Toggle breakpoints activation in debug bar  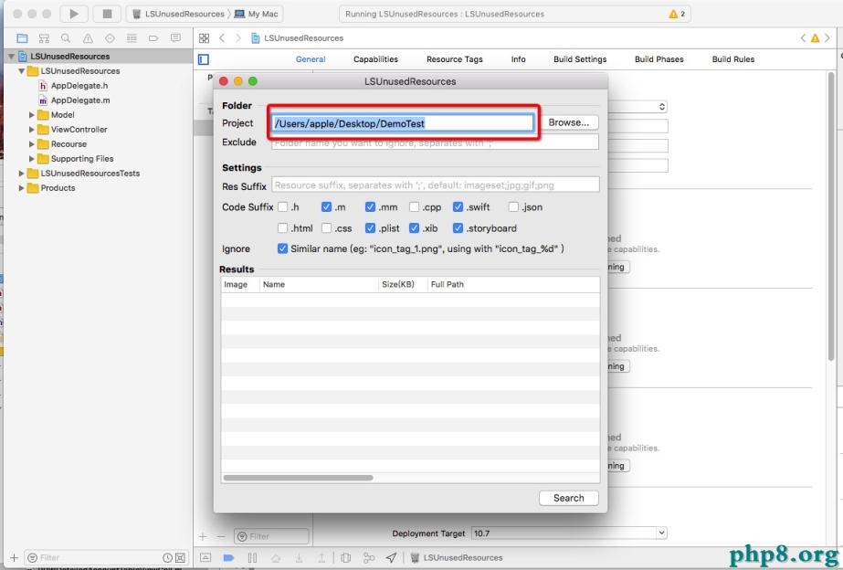tap(228, 557)
